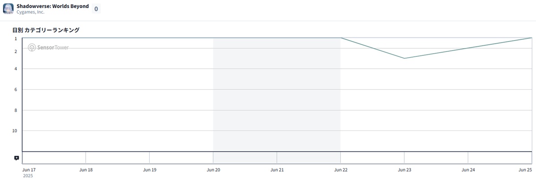
Task: Click the Shadowverse app icon
Action: [8, 8]
